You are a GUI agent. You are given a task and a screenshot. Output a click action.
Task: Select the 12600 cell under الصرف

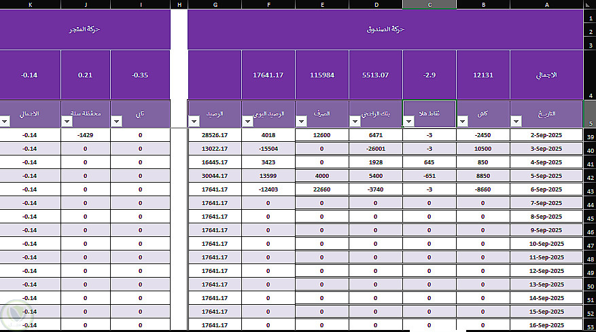tap(322, 135)
